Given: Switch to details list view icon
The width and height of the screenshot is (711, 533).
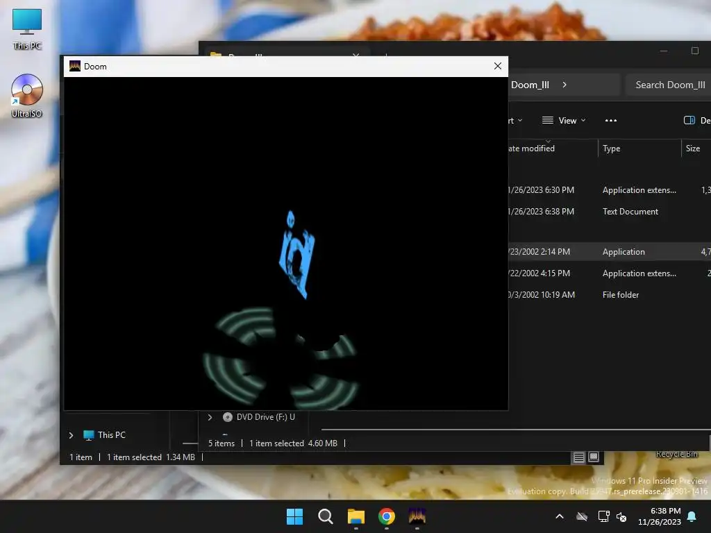Looking at the screenshot, I should tap(578, 458).
